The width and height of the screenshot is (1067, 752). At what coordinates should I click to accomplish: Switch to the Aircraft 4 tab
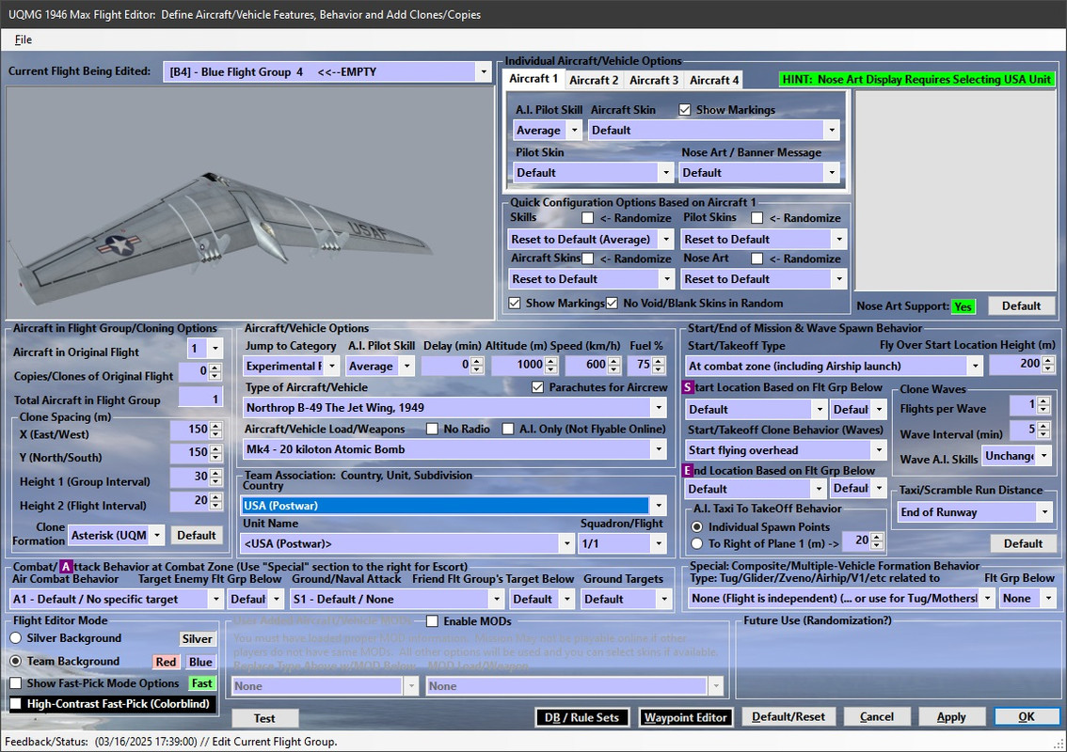(x=714, y=80)
